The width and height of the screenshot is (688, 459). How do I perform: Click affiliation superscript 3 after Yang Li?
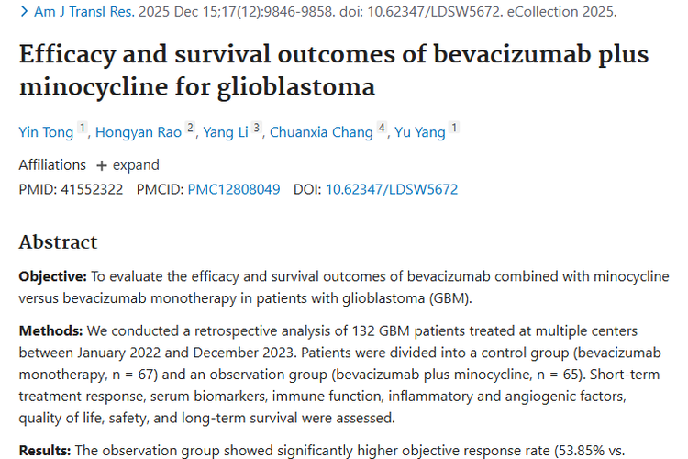point(257,129)
